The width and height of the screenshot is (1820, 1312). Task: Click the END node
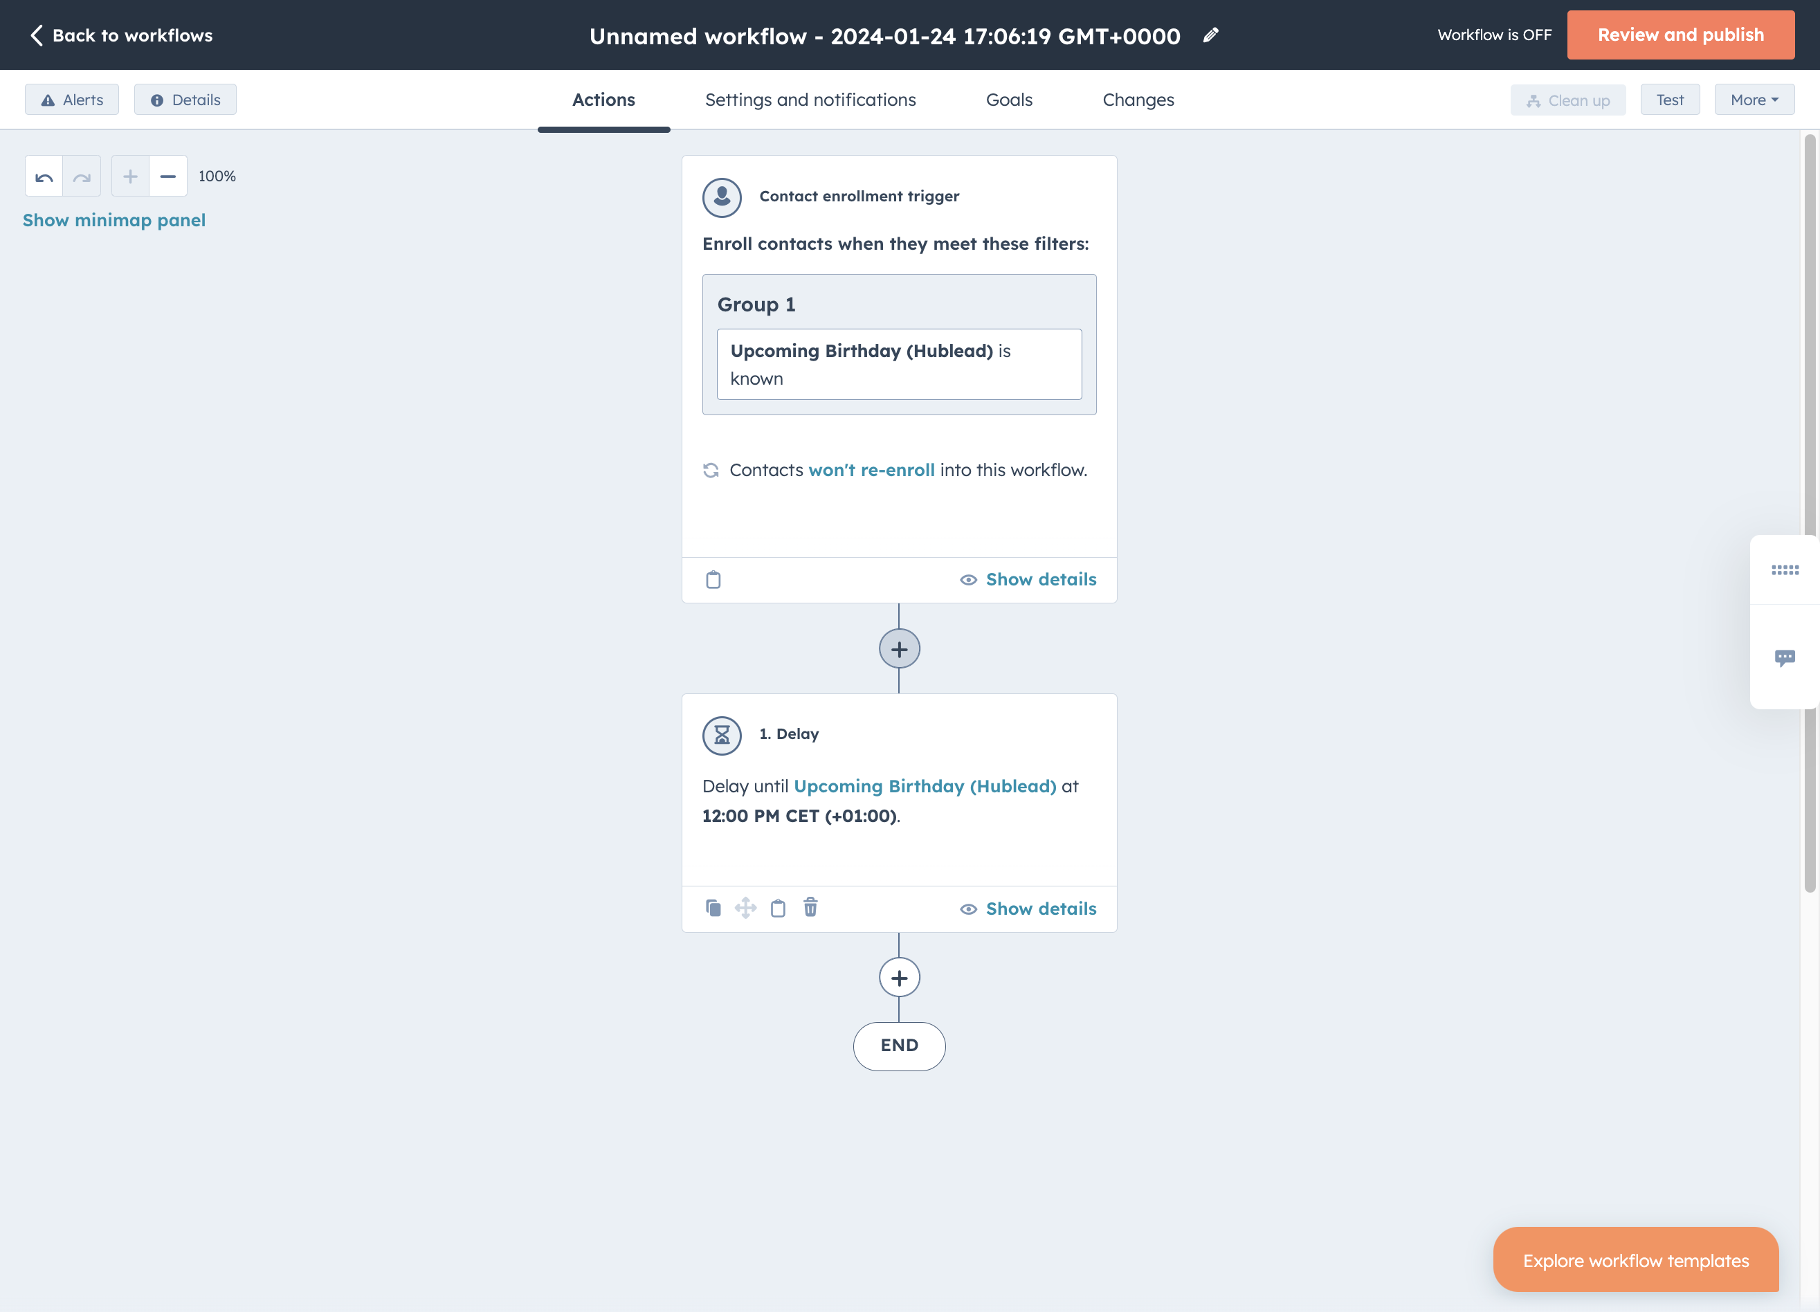pos(899,1046)
